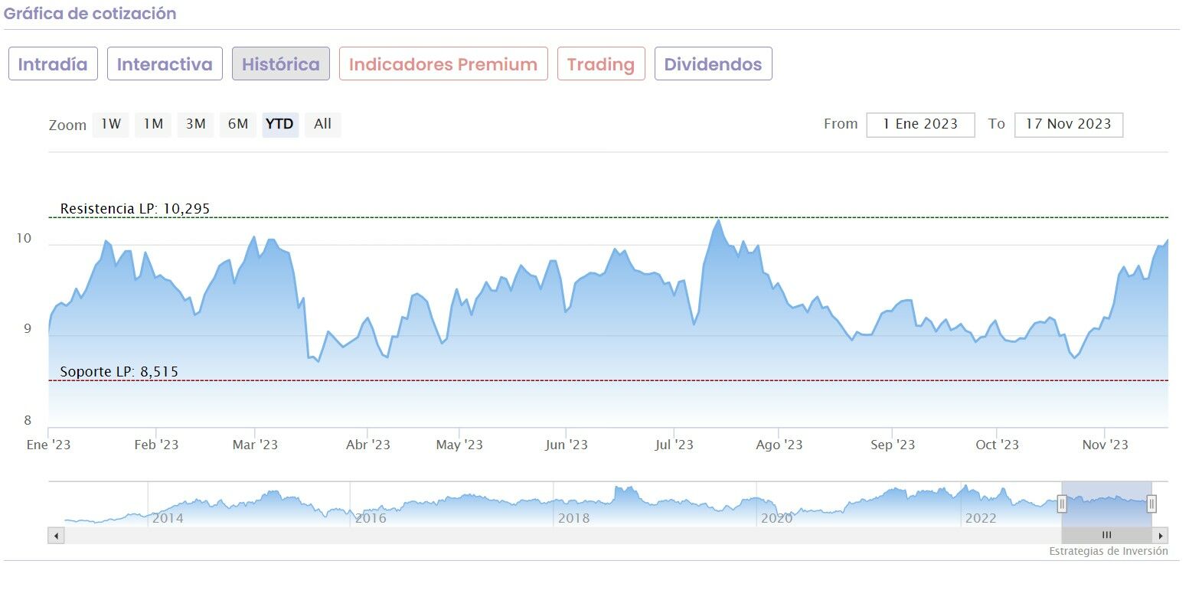The width and height of the screenshot is (1189, 590).
Task: Click the right range handle in navigator
Action: (x=1151, y=504)
